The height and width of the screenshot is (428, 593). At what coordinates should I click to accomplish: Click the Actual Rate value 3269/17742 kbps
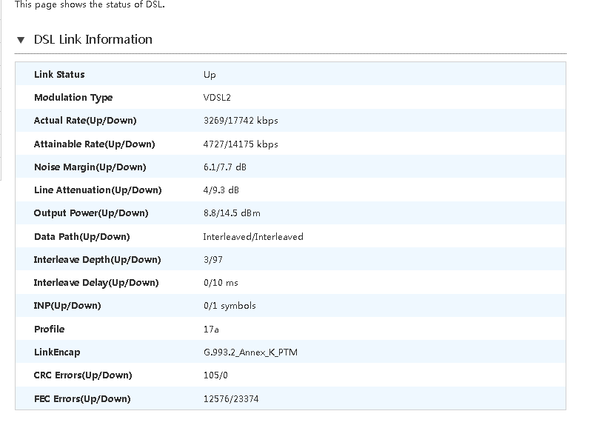[x=241, y=121]
